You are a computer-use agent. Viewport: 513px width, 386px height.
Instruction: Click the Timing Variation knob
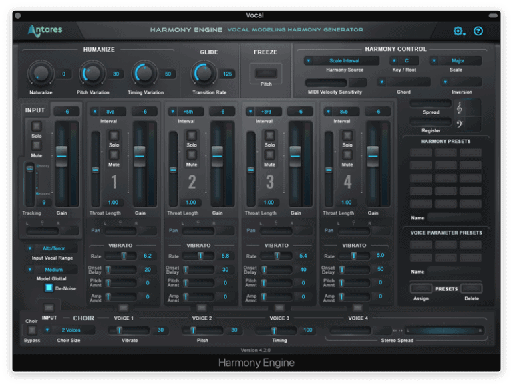(x=144, y=74)
